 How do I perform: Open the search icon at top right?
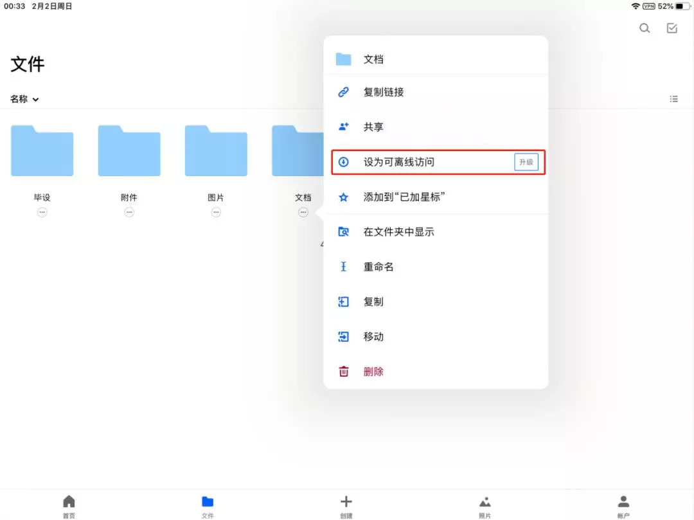[x=645, y=28]
